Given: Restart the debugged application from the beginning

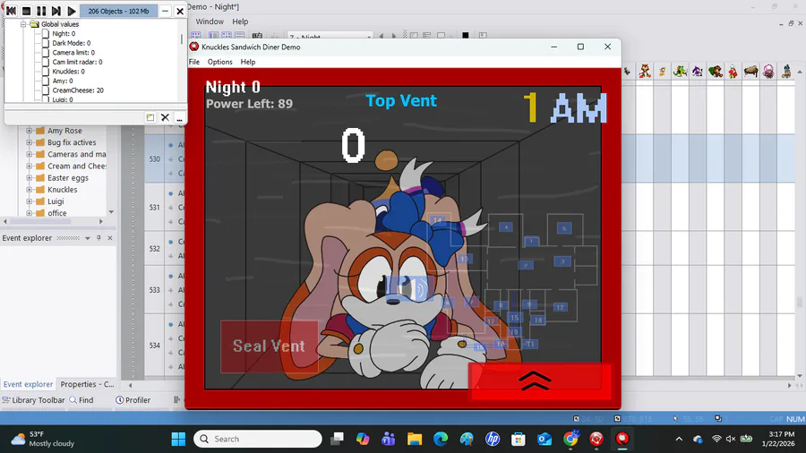Looking at the screenshot, I should pos(12,11).
